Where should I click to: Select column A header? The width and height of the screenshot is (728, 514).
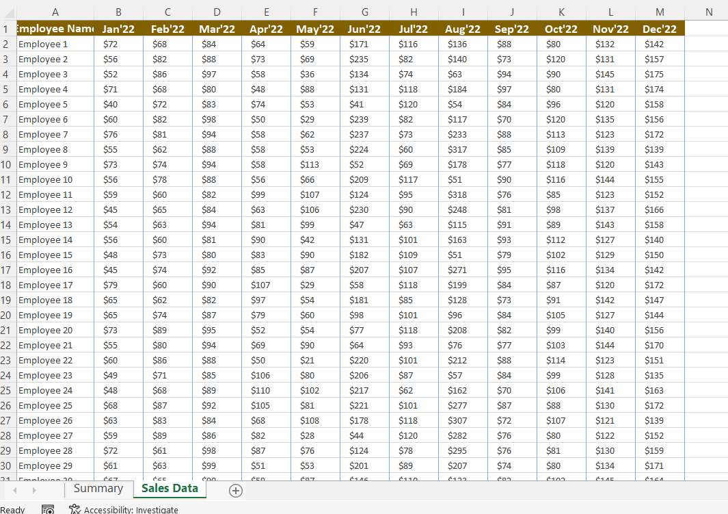pyautogui.click(x=55, y=12)
